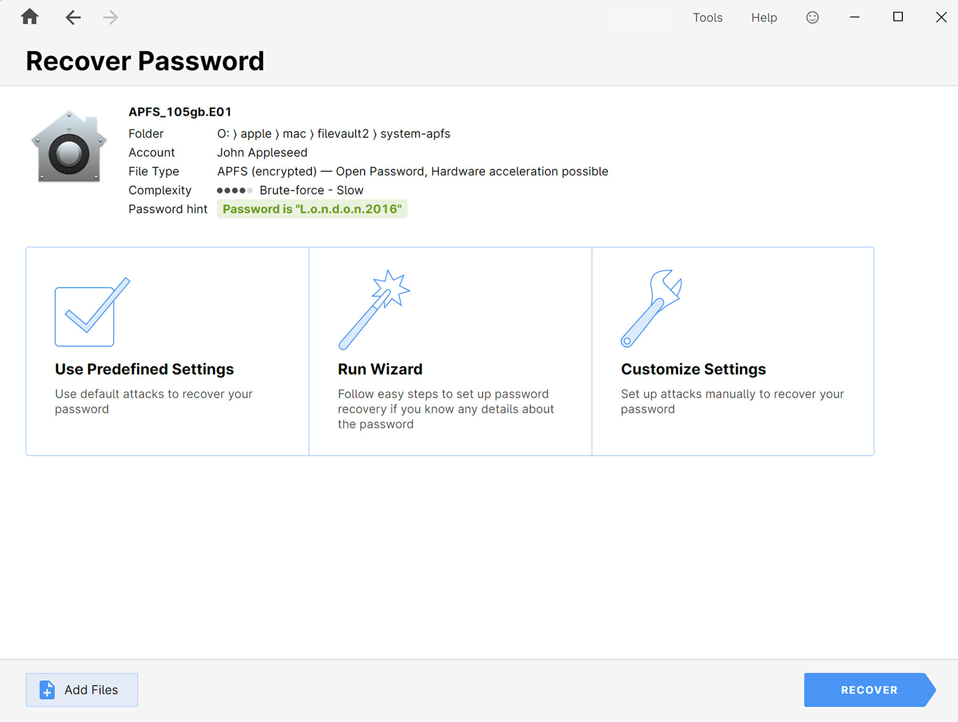Click the wrench Customize icon

tap(651, 308)
